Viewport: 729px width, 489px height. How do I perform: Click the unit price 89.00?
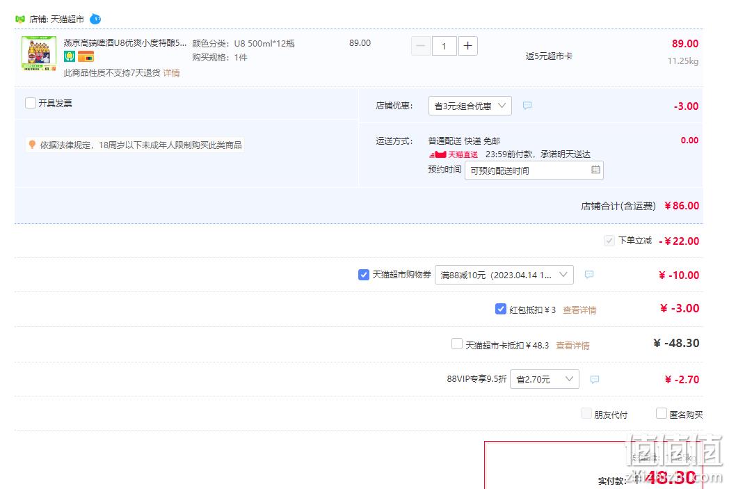coord(360,42)
